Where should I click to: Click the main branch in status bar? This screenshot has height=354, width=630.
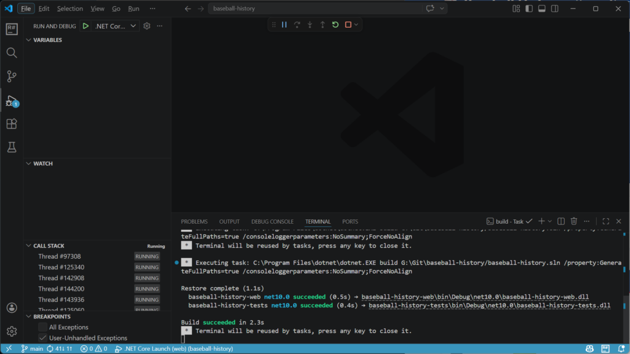(32, 348)
